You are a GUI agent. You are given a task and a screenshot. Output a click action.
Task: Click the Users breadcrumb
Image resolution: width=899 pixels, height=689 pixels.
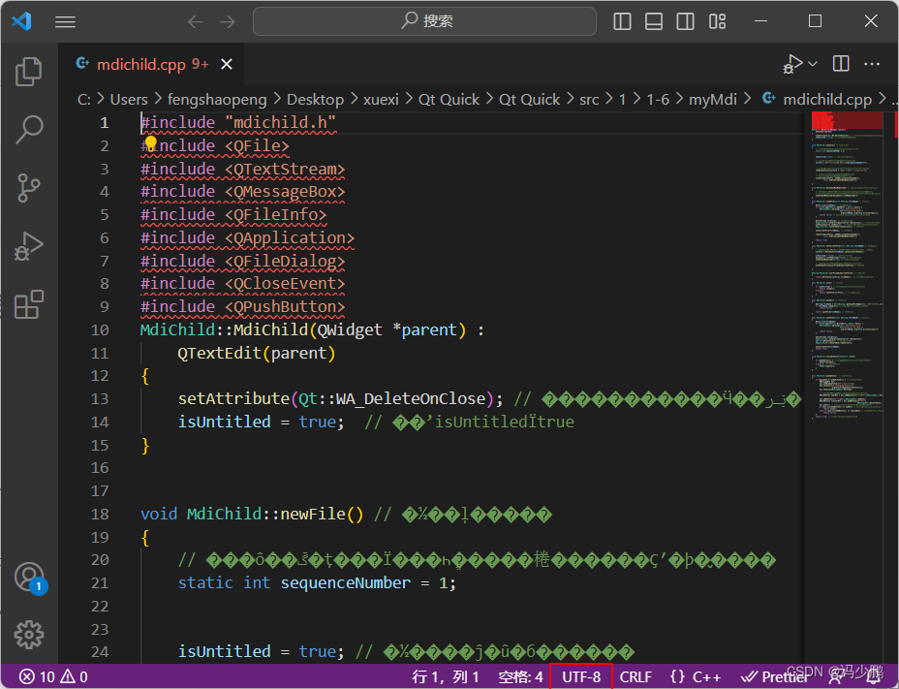[129, 99]
